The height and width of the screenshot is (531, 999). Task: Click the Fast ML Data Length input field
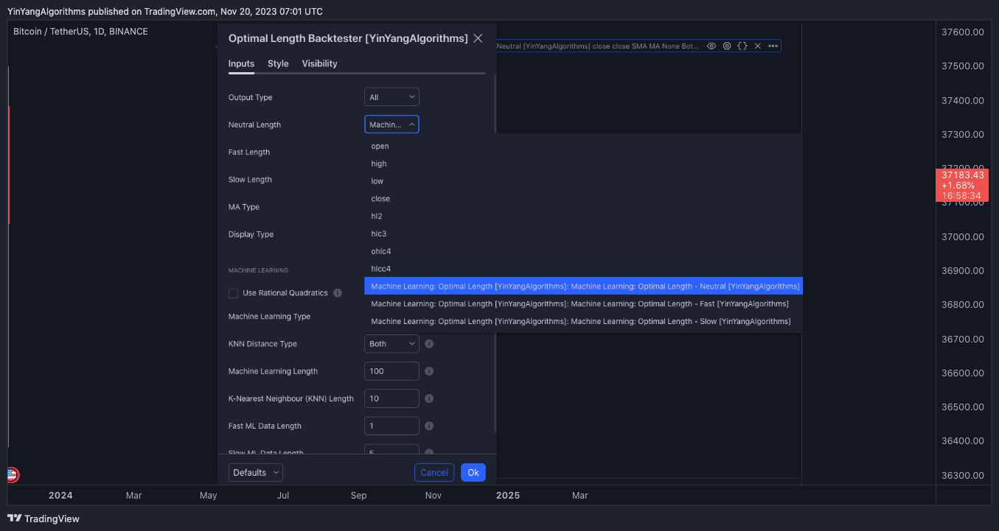click(391, 426)
